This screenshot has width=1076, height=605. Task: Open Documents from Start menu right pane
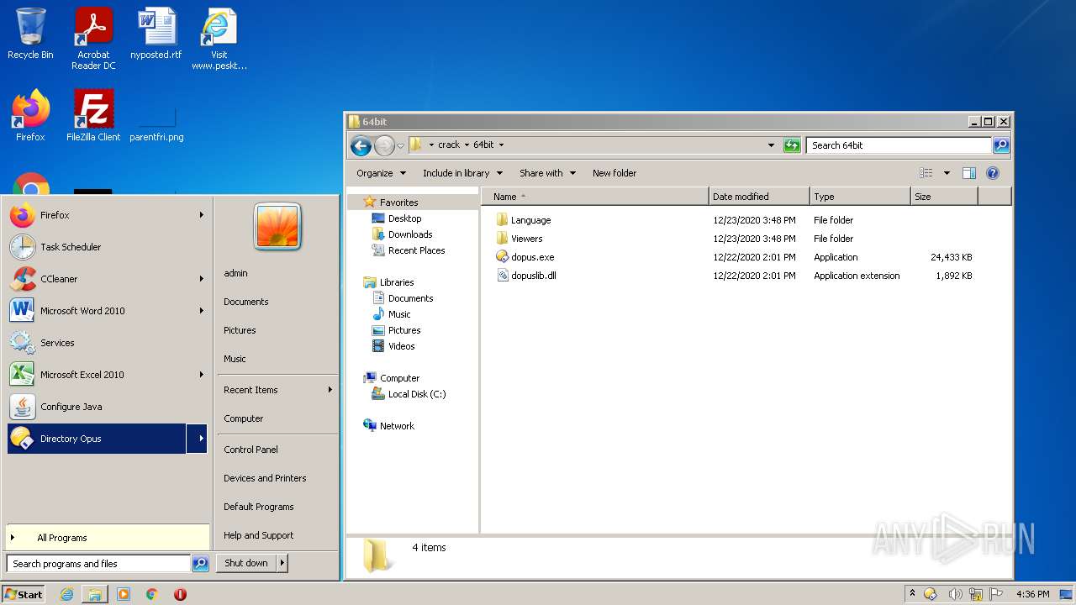tap(246, 302)
